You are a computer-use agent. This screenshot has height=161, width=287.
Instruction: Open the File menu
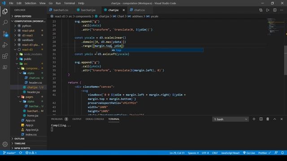[11, 3]
